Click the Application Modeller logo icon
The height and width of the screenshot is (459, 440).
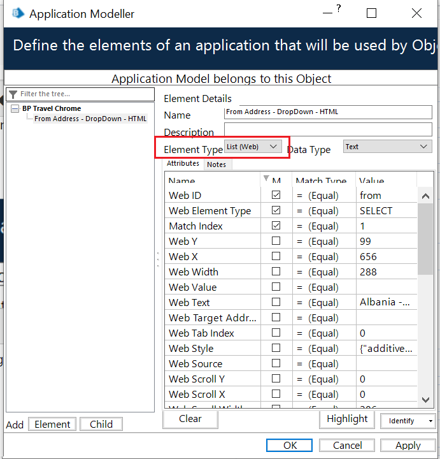(x=18, y=13)
